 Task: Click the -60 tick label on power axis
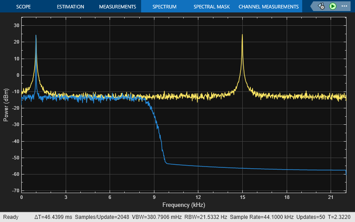click(x=16, y=174)
